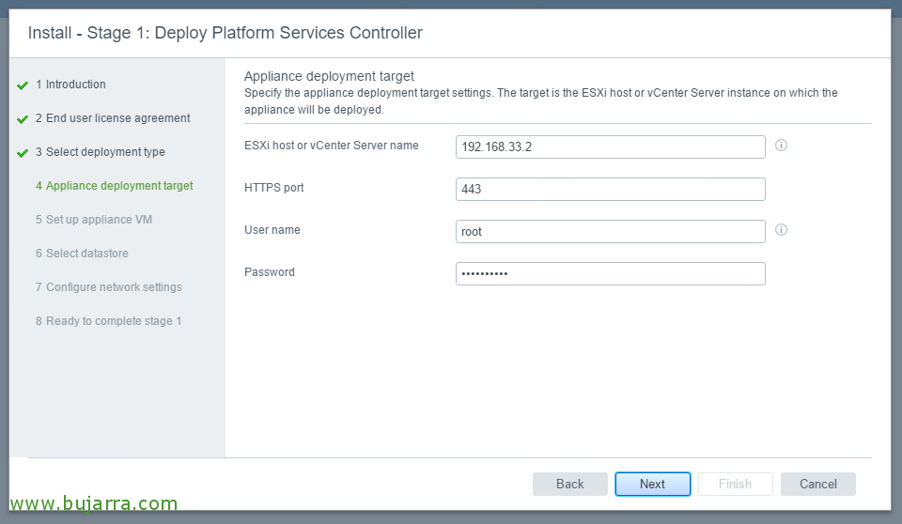Go to End user license agreement step
Image resolution: width=902 pixels, height=524 pixels.
click(113, 118)
